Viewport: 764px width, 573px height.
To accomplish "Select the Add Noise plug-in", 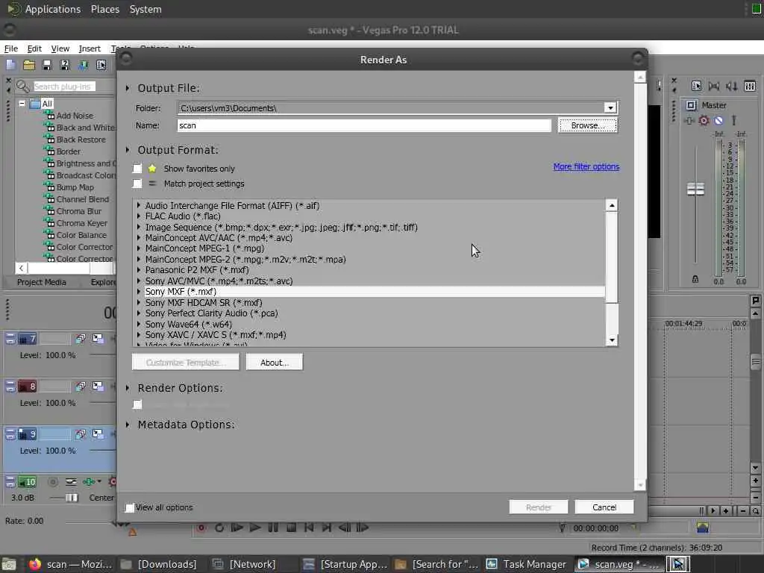I will pyautogui.click(x=75, y=116).
